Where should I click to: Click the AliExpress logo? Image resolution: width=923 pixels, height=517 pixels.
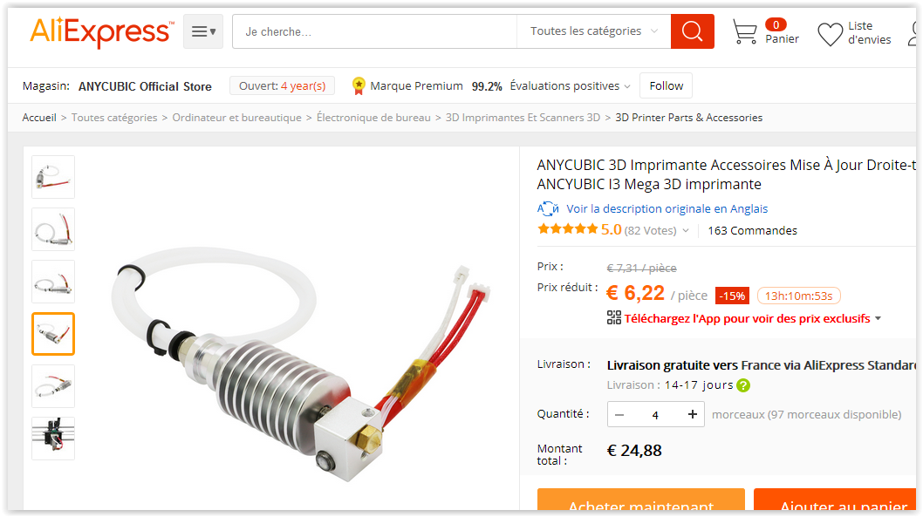coord(102,31)
